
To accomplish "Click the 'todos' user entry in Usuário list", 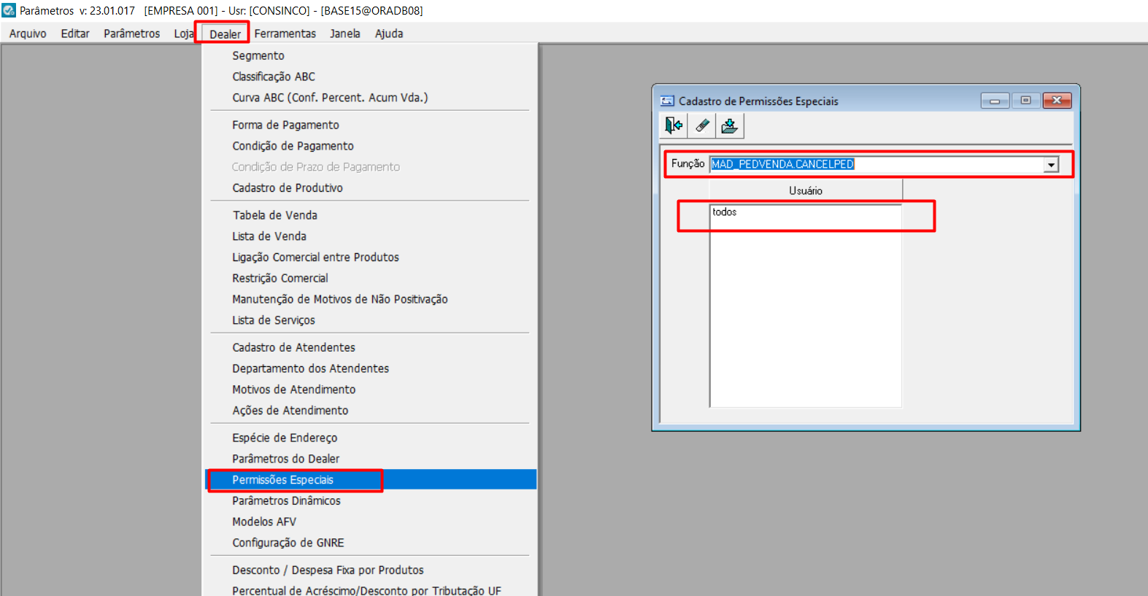I will (725, 212).
